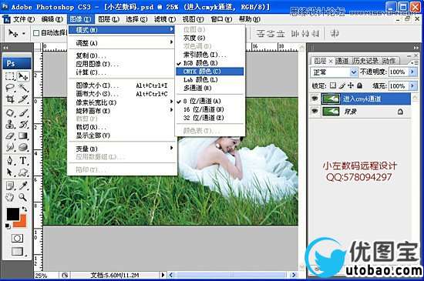Image resolution: width=424 pixels, height=281 pixels.
Task: Select the Eraser tool
Action: click(x=10, y=135)
